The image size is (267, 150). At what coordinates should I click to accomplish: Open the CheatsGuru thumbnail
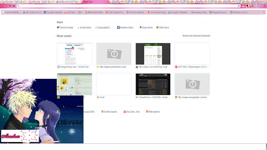(x=153, y=84)
